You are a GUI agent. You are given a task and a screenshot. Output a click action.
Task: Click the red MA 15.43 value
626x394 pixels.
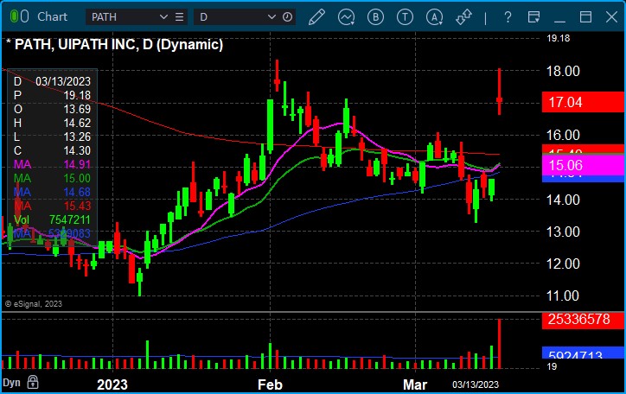(x=77, y=206)
